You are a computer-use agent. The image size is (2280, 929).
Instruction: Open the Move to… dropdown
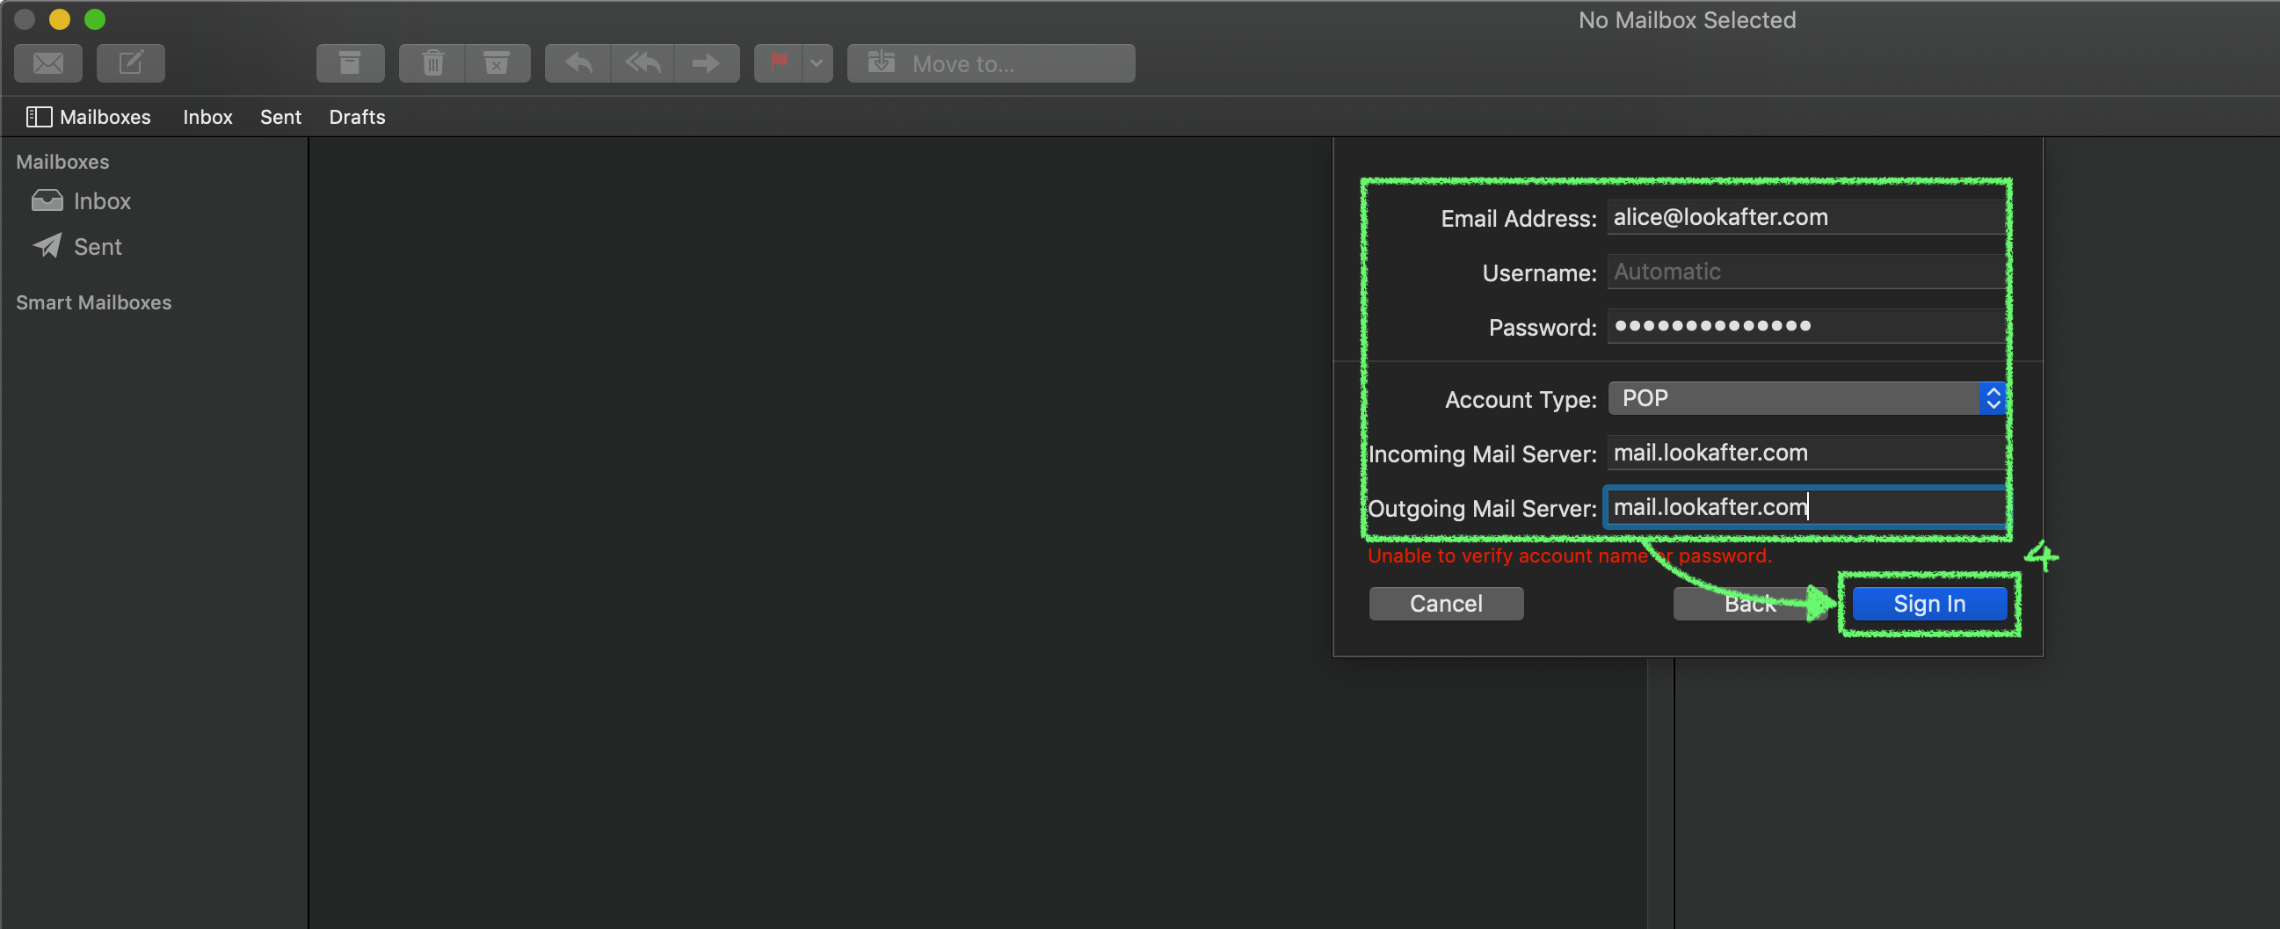pos(991,62)
